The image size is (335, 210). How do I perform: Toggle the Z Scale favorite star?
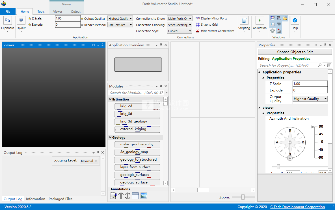pos(30,18)
